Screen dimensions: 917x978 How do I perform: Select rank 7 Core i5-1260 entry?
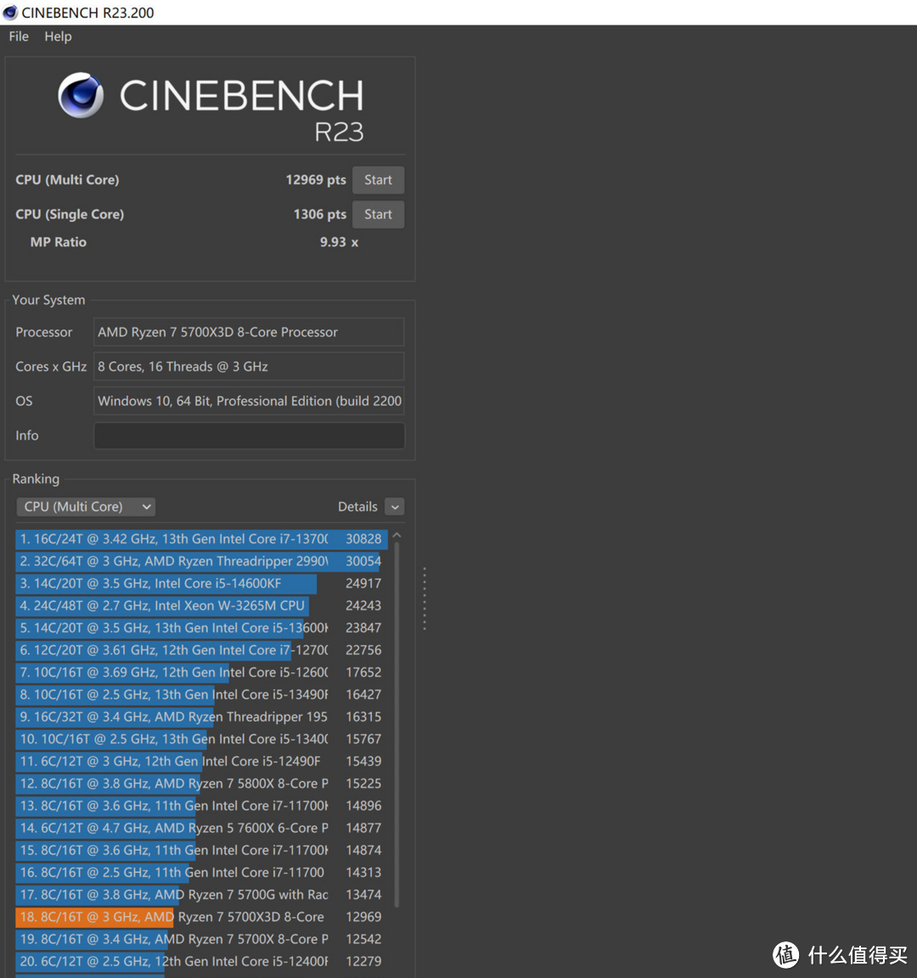(201, 672)
